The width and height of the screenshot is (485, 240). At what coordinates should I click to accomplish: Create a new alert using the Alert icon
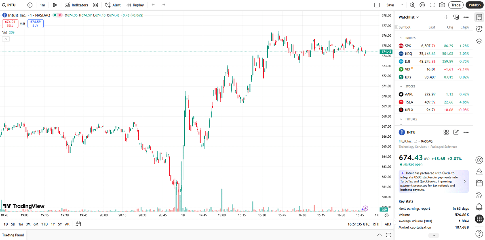pos(112,5)
